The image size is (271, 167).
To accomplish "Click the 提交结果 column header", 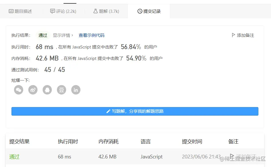I will (19, 142).
